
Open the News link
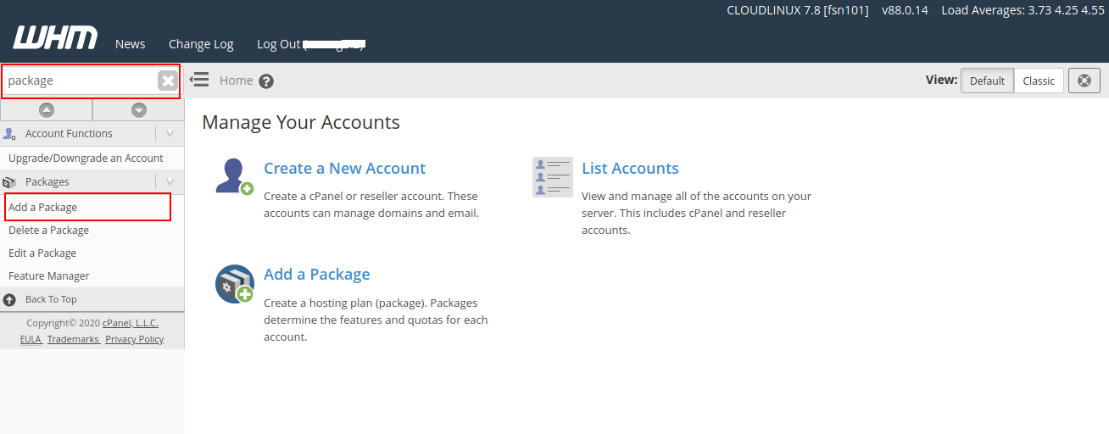coord(131,44)
